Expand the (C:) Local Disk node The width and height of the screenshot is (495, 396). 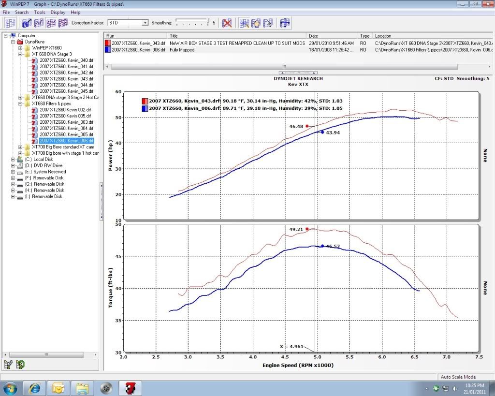13,160
